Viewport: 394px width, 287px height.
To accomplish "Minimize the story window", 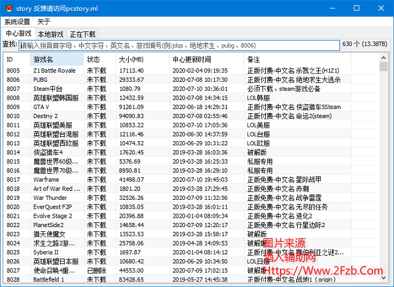I will [x=332, y=8].
